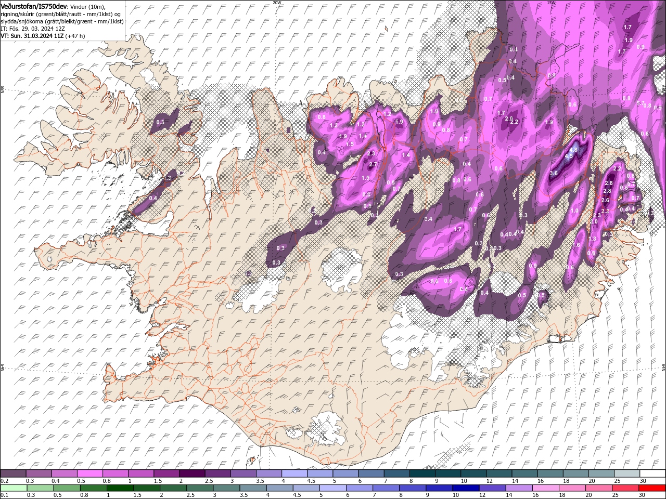Viewport: 666px width, 499px height.
Task: Click the 4.8 snowfall value on the map
Action: 574,150
